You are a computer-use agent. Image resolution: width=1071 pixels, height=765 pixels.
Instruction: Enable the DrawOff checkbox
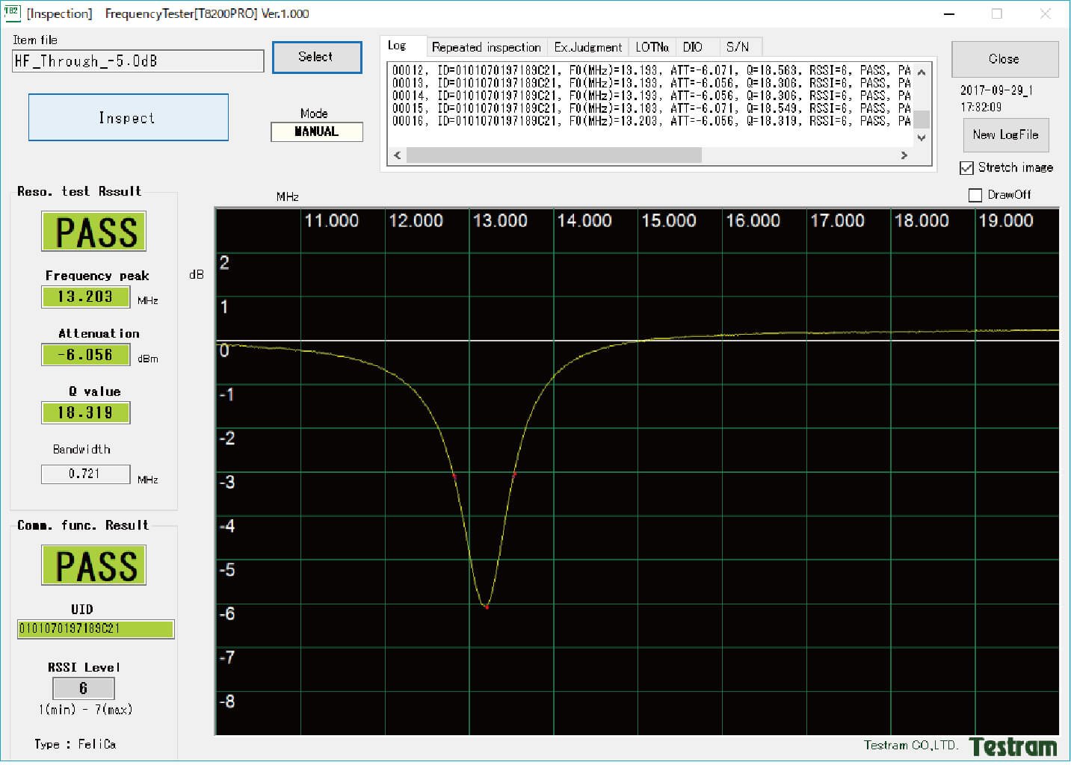[975, 195]
